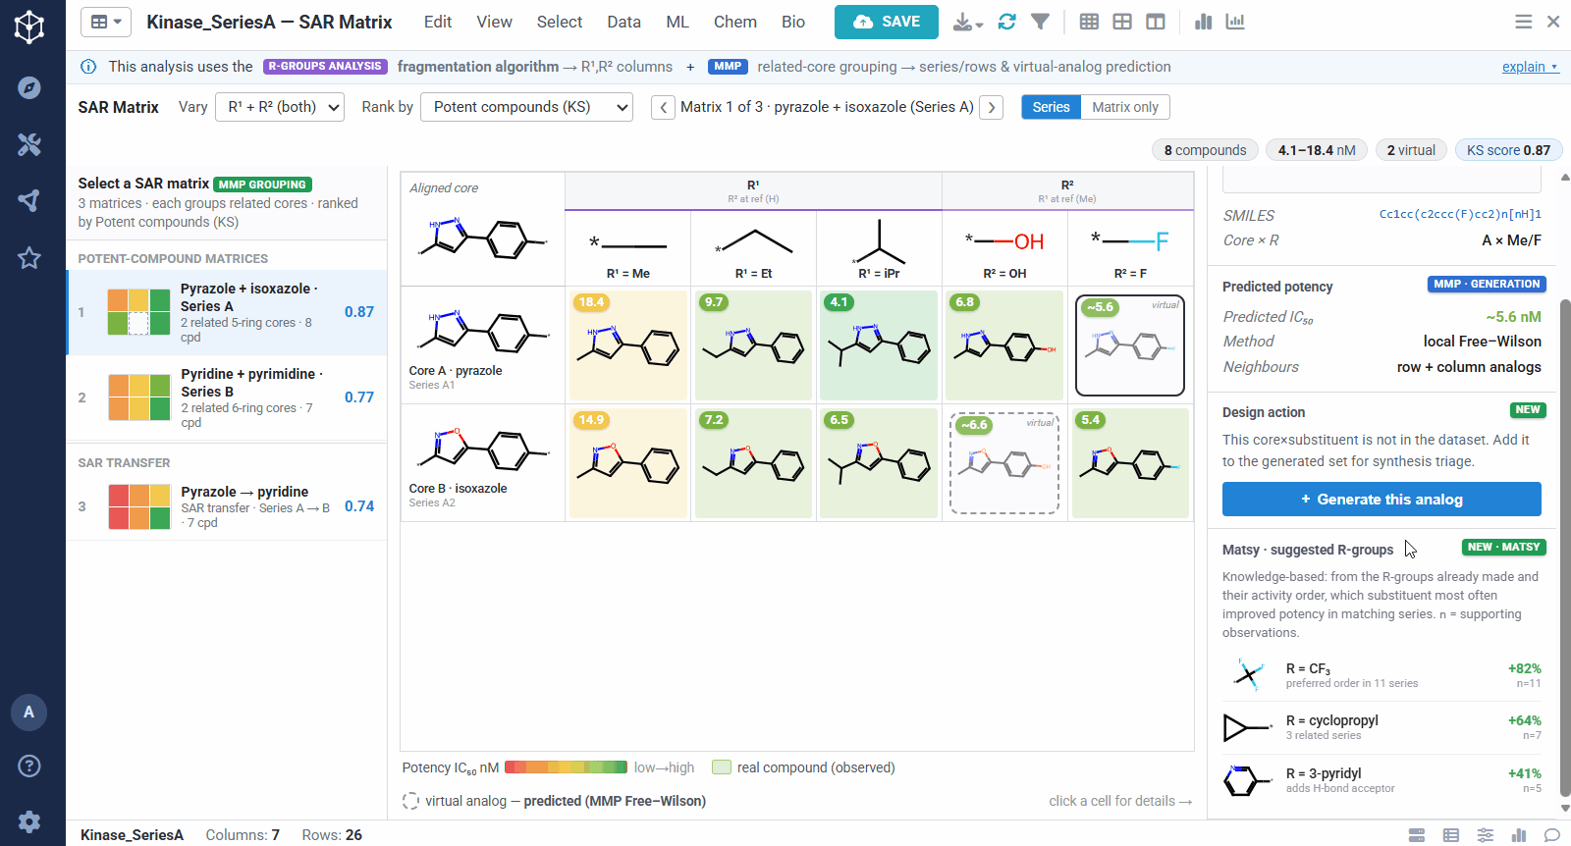This screenshot has width=1571, height=846.
Task: Select the virtual ~6.6 Core B OH cell
Action: [1004, 463]
